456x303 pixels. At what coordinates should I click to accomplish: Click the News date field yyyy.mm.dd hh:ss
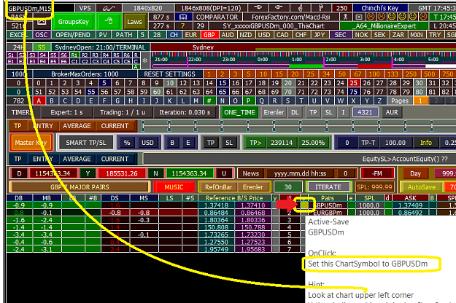coord(300,173)
